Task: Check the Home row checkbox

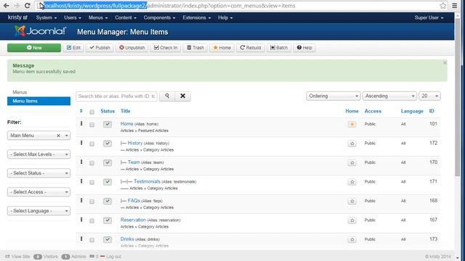Action: [x=92, y=125]
